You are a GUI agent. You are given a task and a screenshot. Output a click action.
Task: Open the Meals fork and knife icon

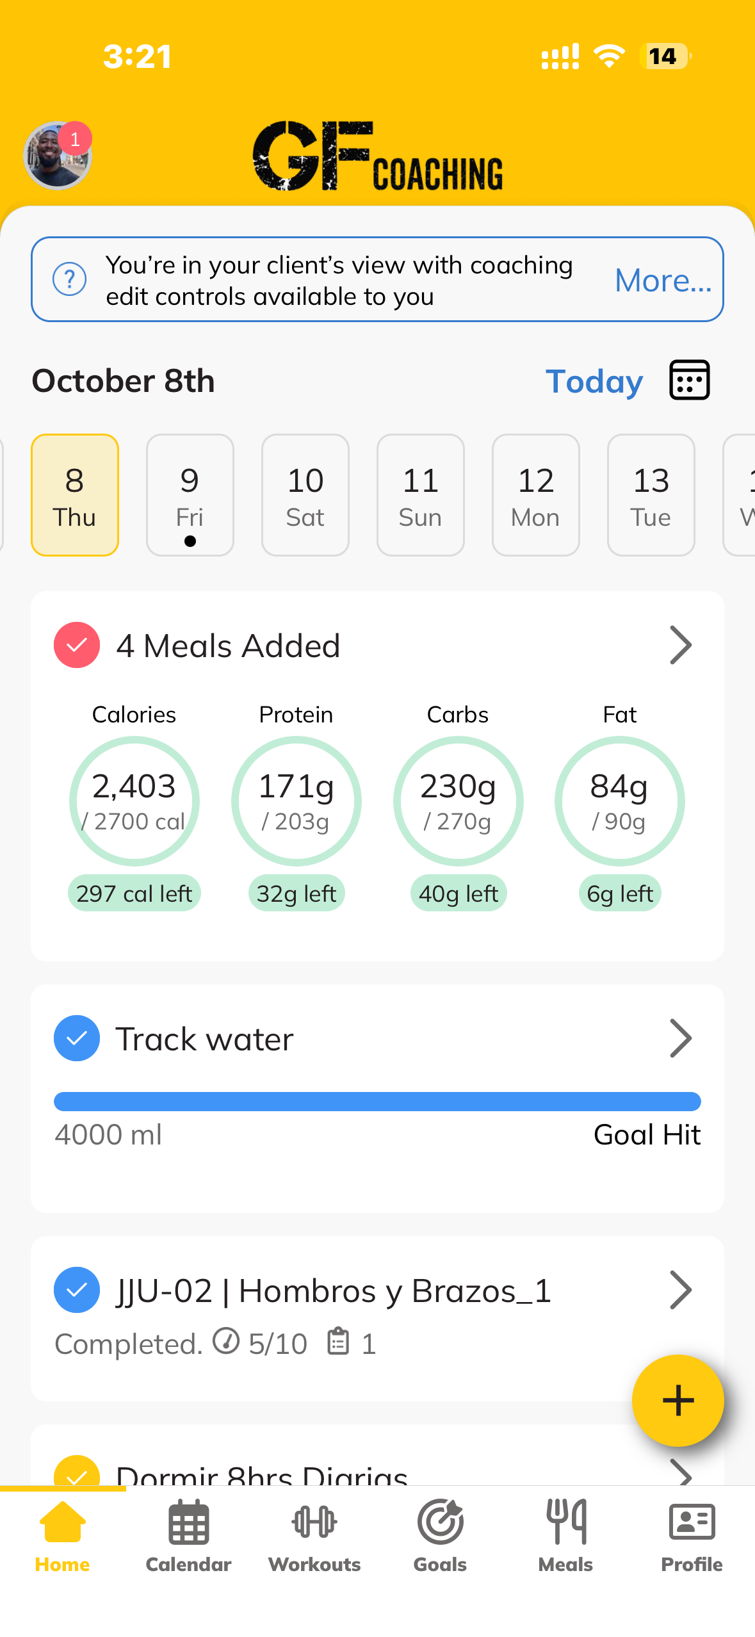(x=566, y=1522)
